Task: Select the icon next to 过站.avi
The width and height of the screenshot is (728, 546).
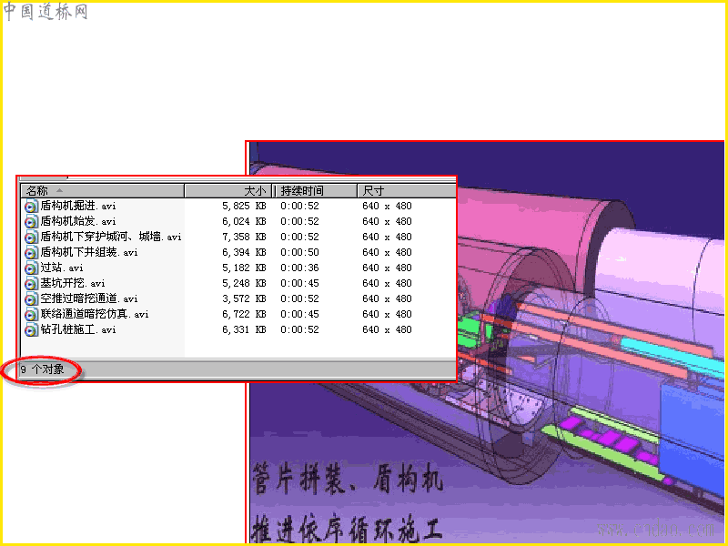Action: click(x=31, y=268)
